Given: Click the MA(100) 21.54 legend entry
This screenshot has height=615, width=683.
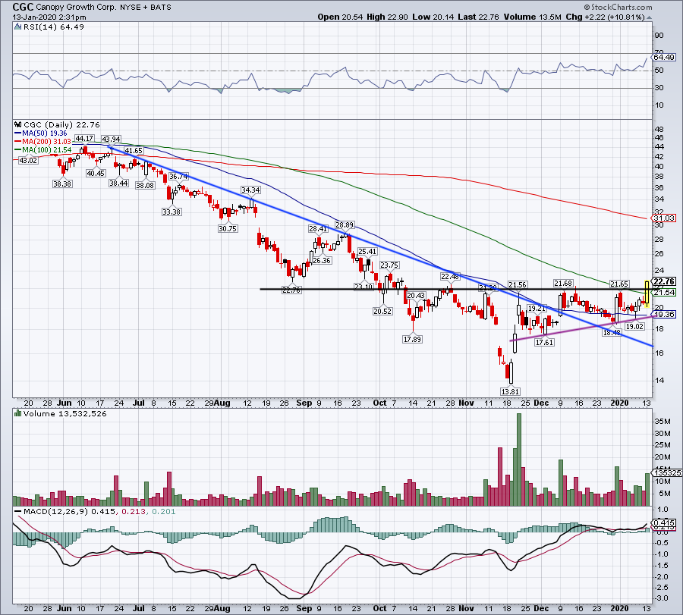Looking at the screenshot, I should 42,149.
